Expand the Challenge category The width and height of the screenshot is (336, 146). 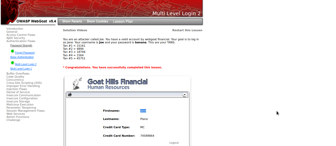tap(13, 120)
